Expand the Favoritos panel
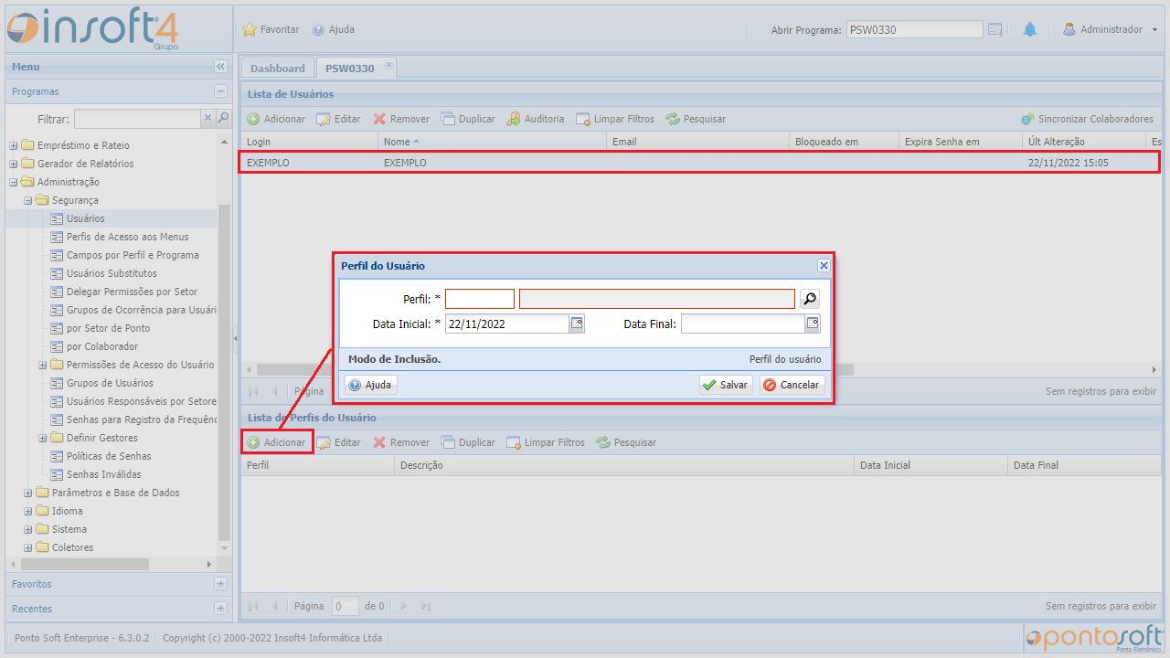 pyautogui.click(x=220, y=584)
